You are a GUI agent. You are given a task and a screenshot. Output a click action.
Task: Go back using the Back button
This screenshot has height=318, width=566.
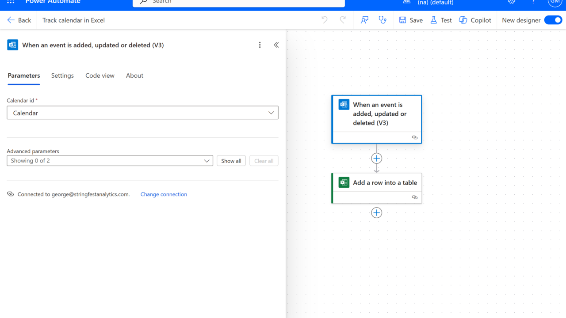[x=19, y=20]
